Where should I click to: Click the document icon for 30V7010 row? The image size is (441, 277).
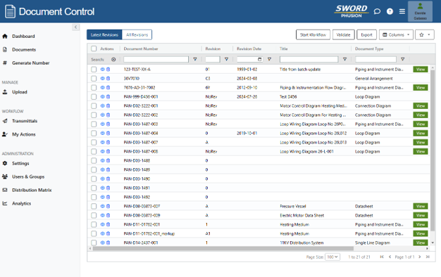(x=108, y=78)
